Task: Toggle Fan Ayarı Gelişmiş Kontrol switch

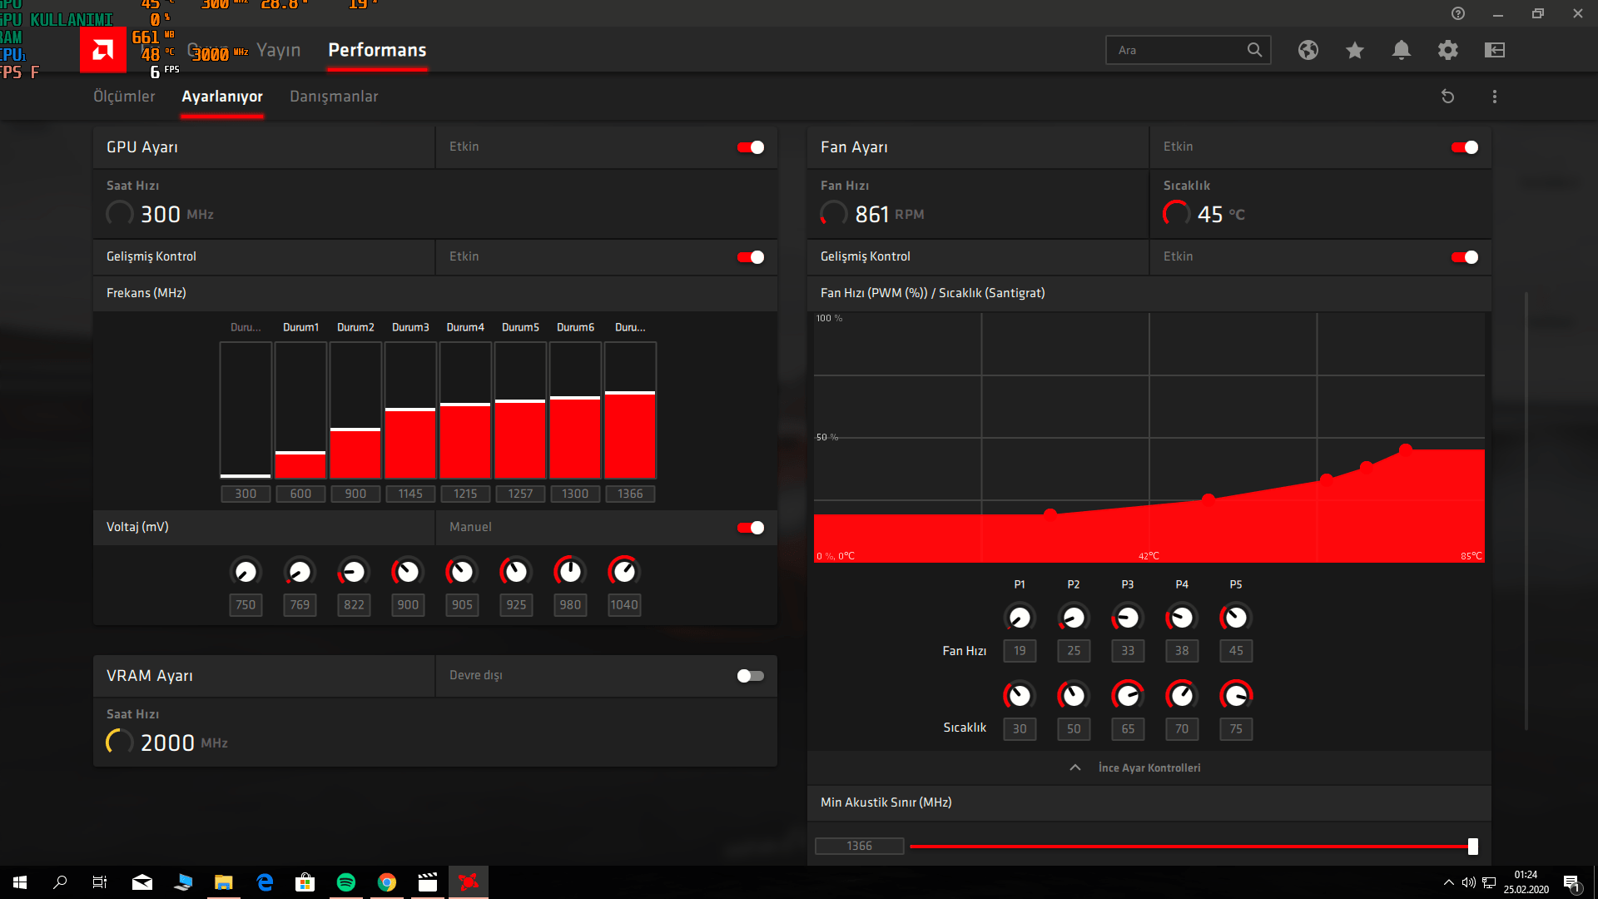Action: [x=1465, y=257]
